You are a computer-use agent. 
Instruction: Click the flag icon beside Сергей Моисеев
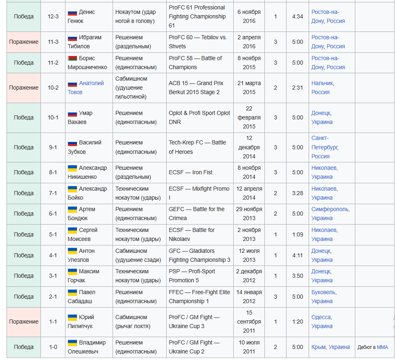coord(72,230)
